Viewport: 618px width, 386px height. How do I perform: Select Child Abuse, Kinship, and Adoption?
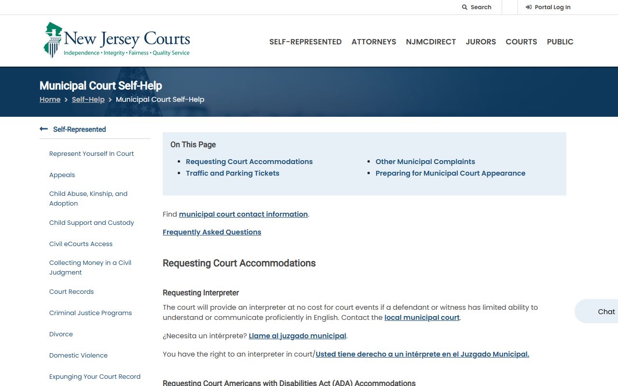point(88,198)
